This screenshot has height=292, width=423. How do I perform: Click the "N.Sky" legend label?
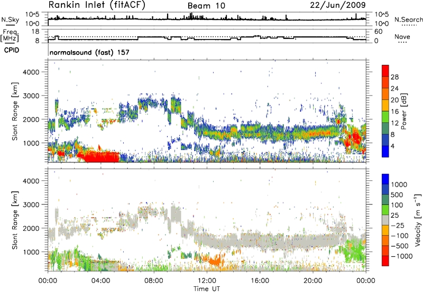(10, 20)
